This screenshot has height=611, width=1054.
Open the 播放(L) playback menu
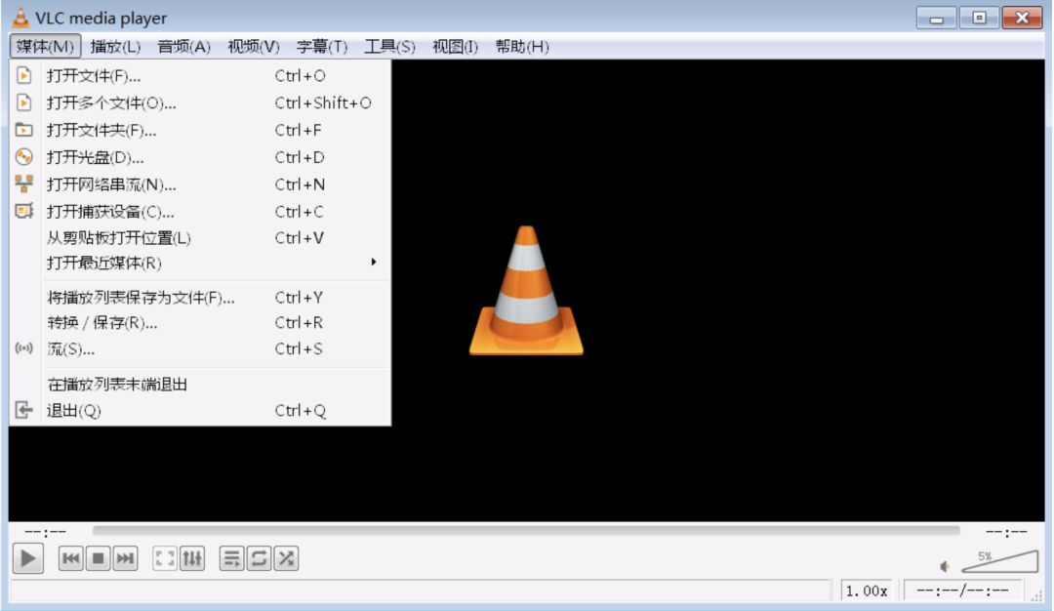coord(115,47)
